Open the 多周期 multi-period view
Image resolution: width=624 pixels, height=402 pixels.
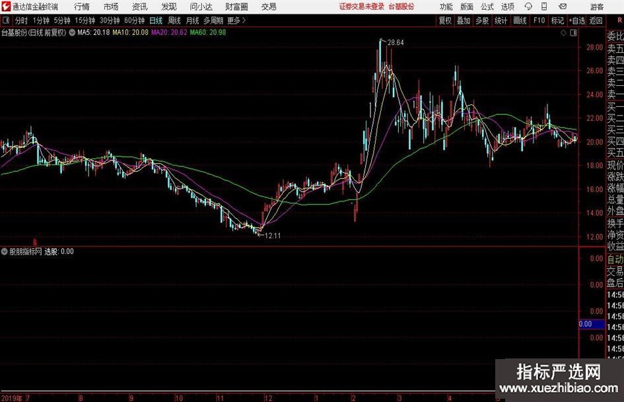(213, 20)
